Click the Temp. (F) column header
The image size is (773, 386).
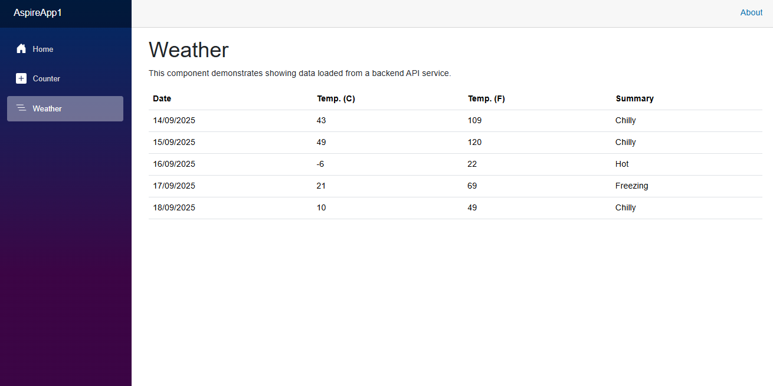[x=486, y=98]
